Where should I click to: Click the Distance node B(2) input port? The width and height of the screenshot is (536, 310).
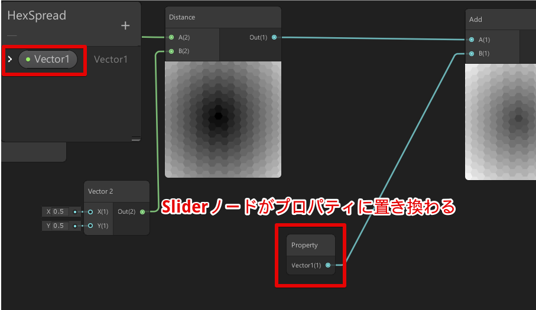pyautogui.click(x=171, y=51)
